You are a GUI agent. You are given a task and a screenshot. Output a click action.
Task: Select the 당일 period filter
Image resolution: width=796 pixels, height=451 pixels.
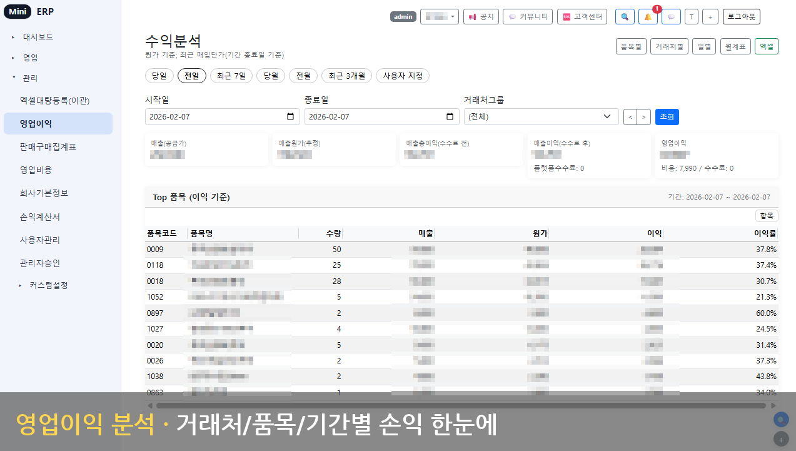[x=159, y=76]
